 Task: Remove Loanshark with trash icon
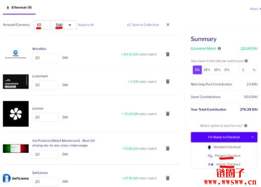[168, 81]
